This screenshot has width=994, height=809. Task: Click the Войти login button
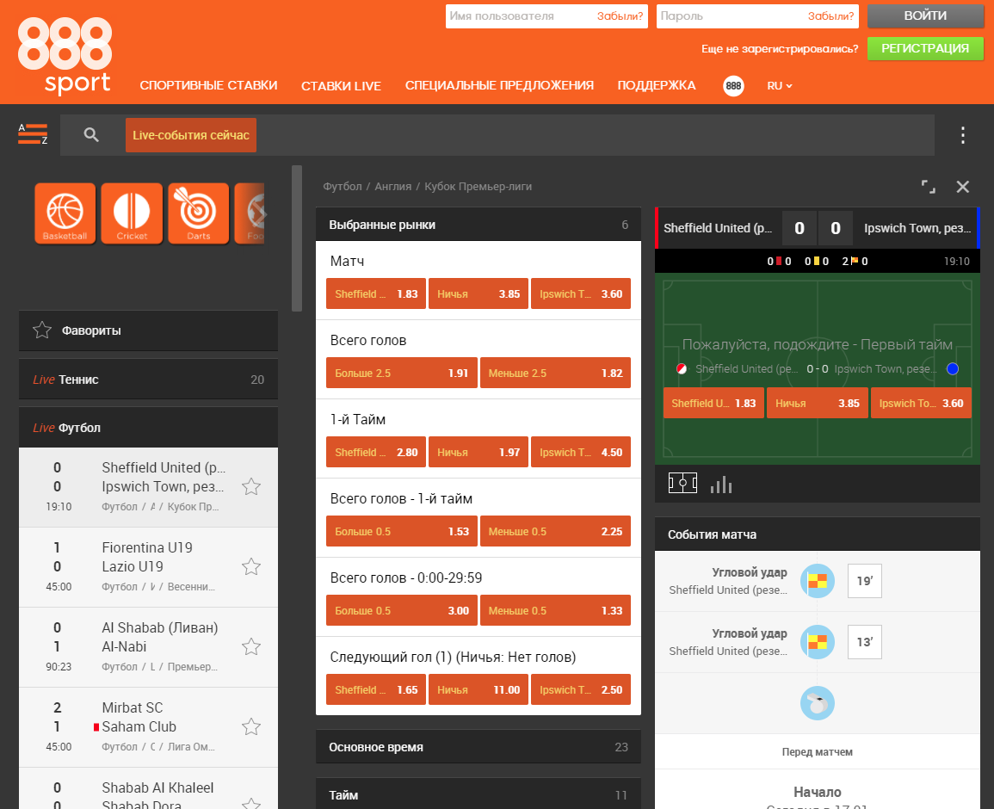tap(925, 15)
